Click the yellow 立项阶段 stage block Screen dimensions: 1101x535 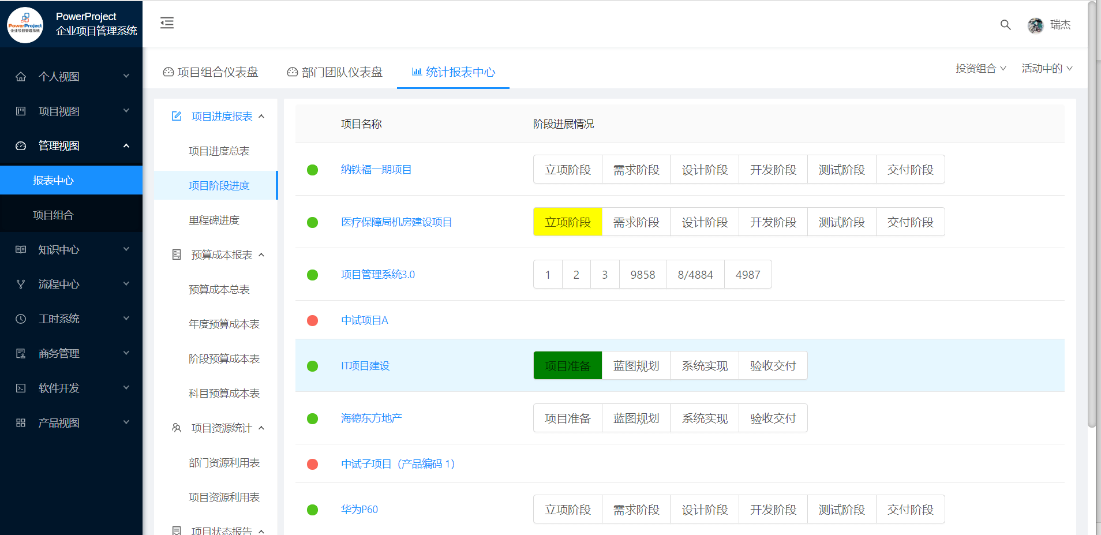pos(568,222)
